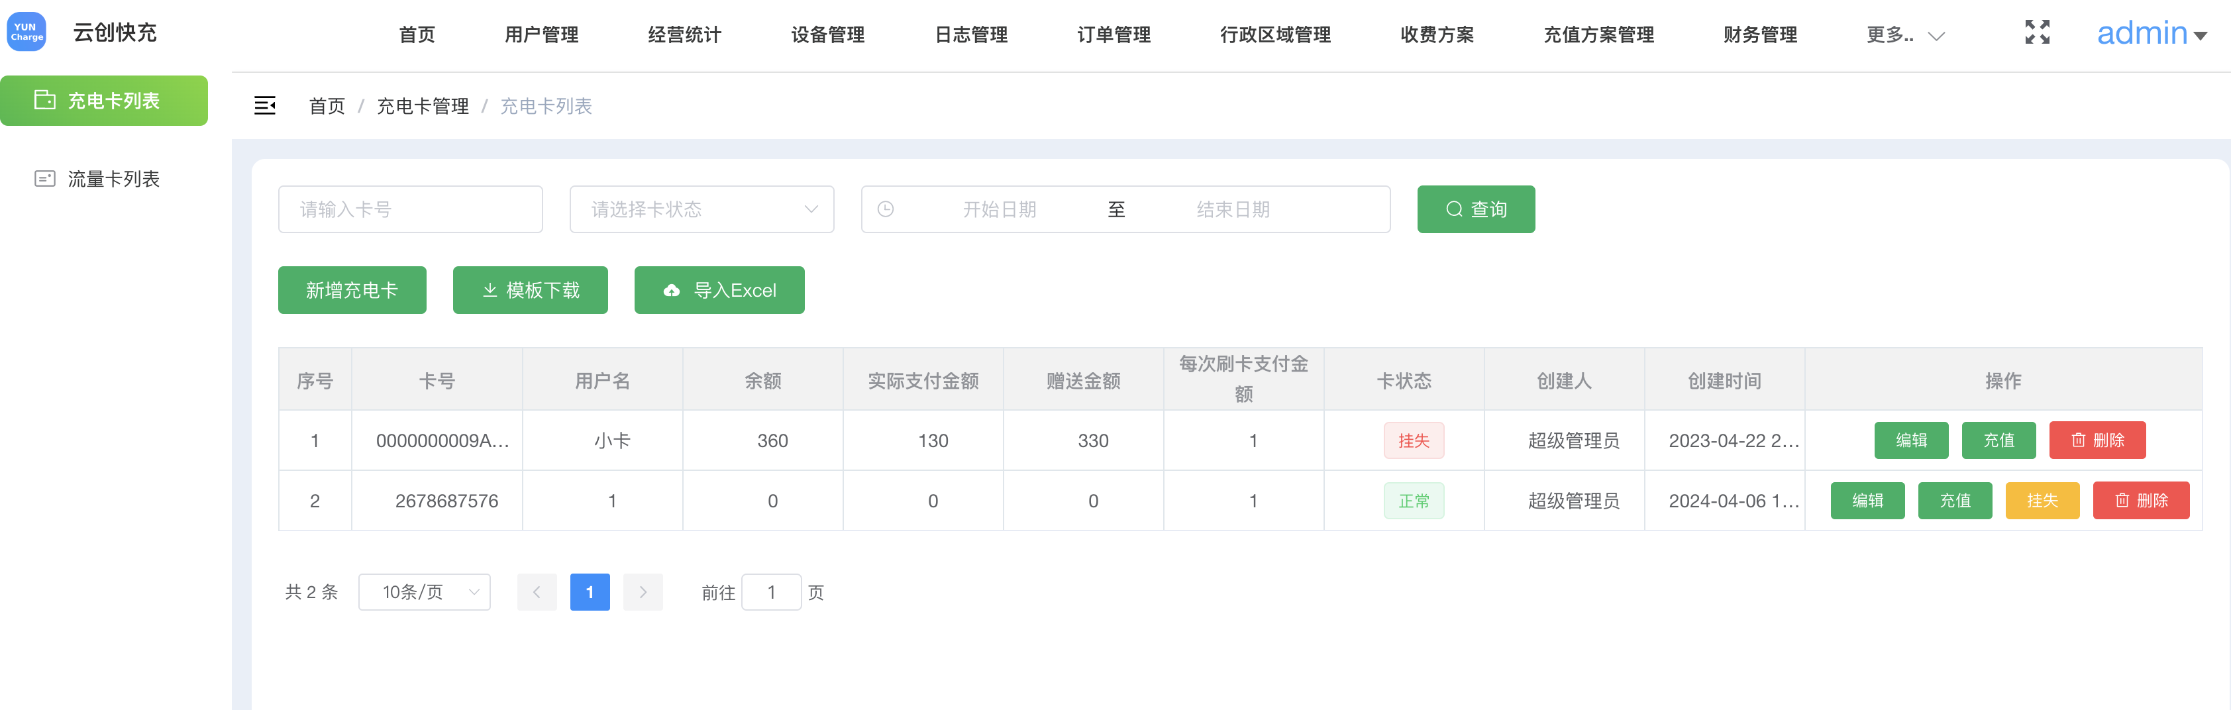Click the 正常 status tag in row 2

1414,501
